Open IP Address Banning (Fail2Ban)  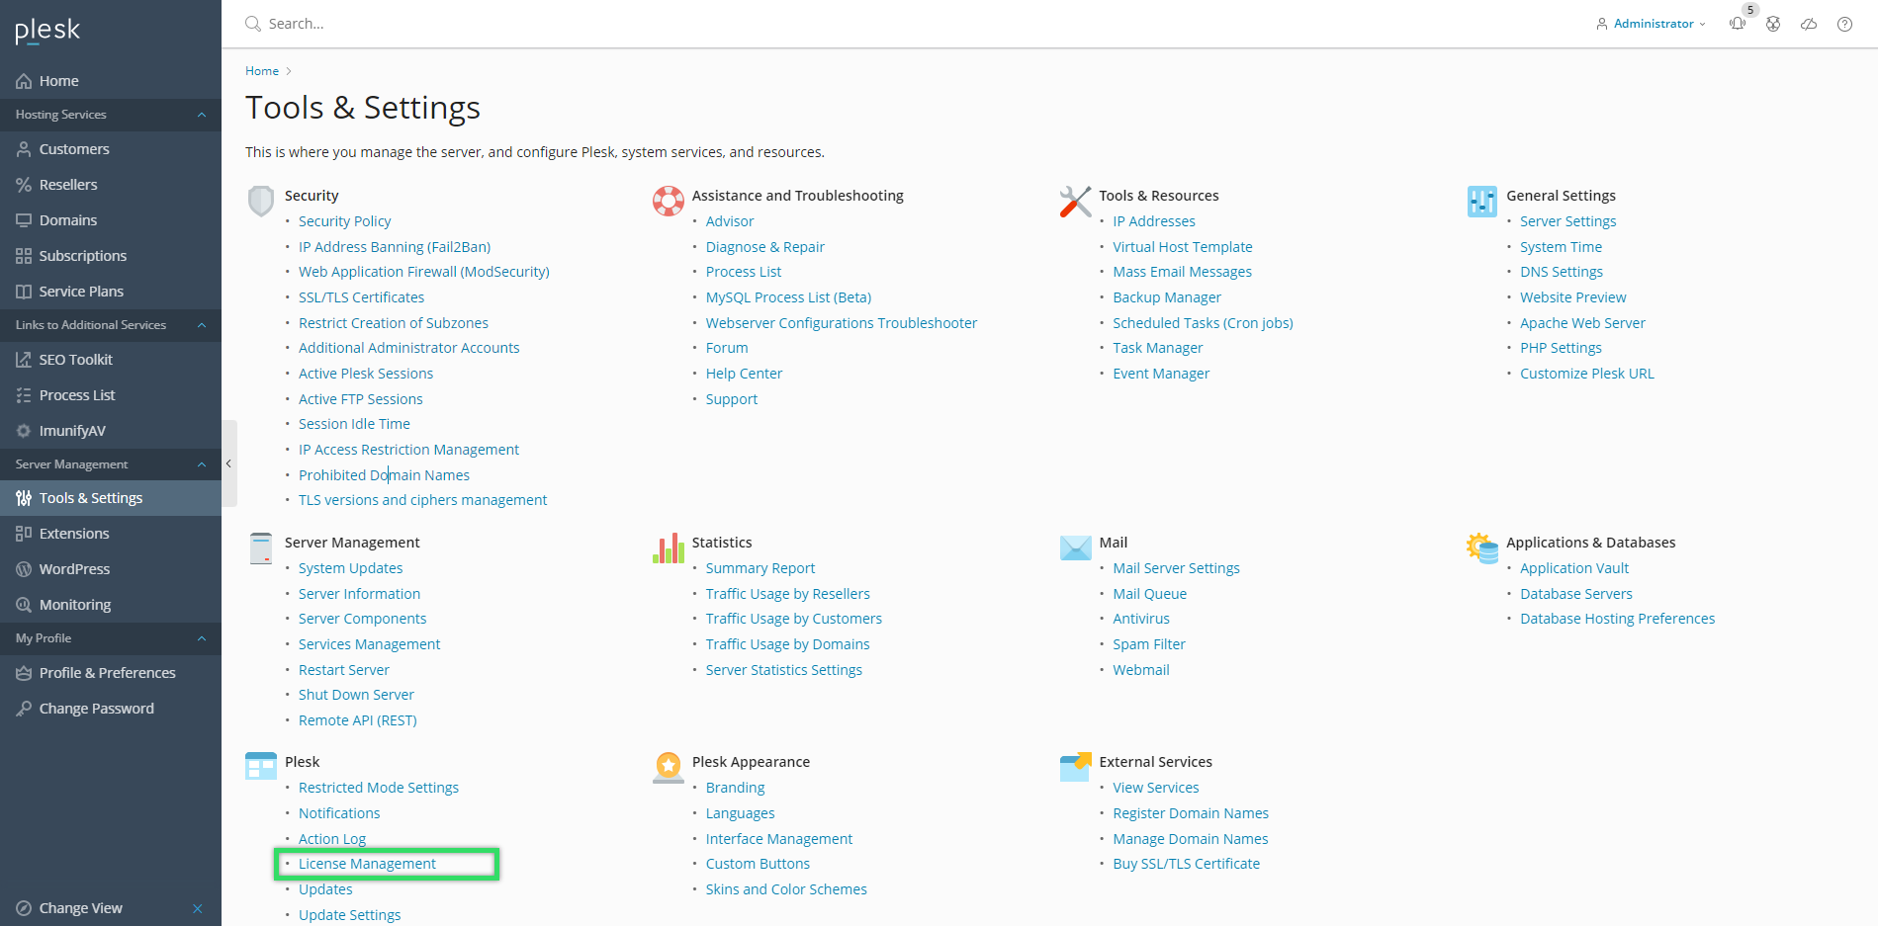pyautogui.click(x=395, y=247)
